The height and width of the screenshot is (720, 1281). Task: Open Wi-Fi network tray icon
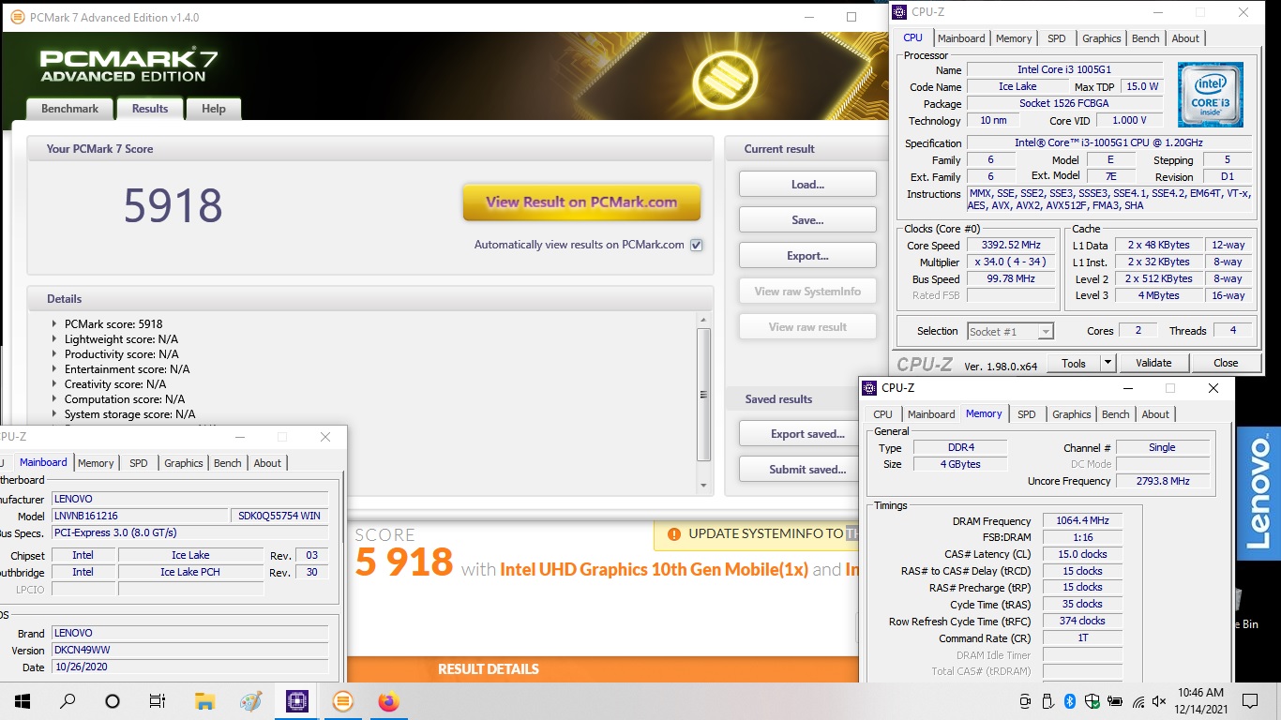pos(1138,700)
